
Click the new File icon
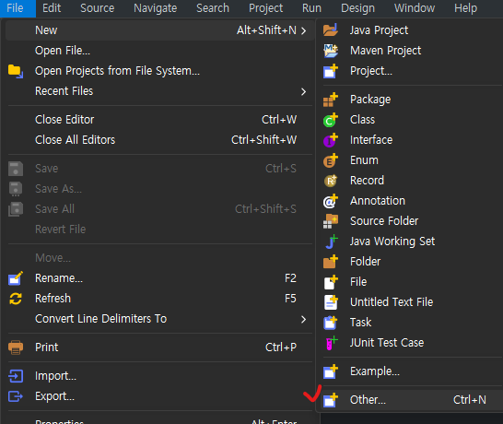pos(331,282)
